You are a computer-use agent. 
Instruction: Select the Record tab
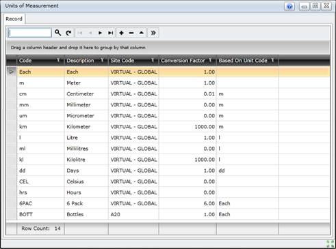pos(14,19)
